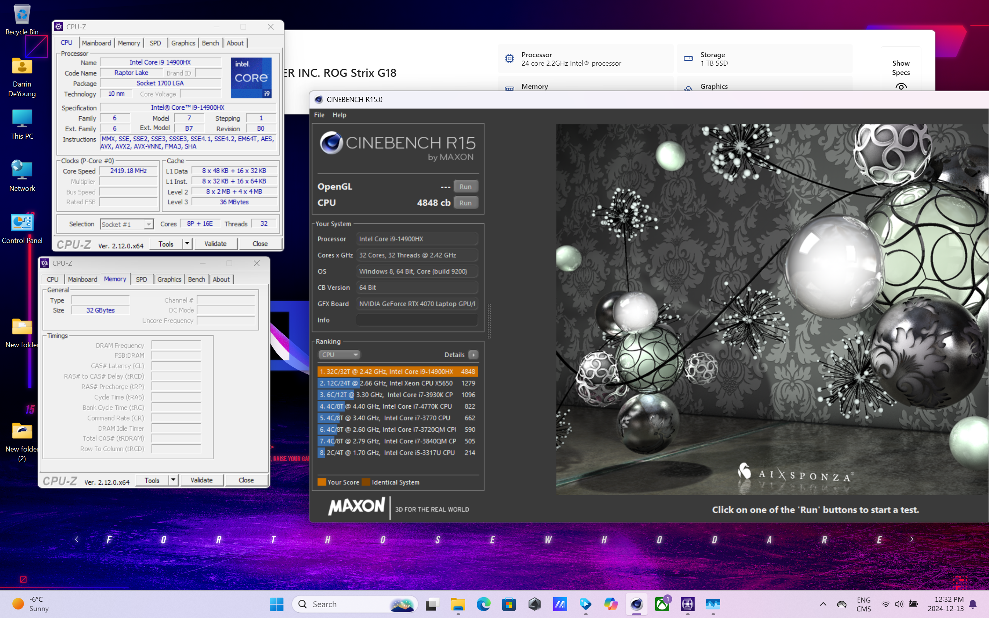Open the File menu in Cinebench
Viewport: 989px width, 618px height.
pos(319,115)
